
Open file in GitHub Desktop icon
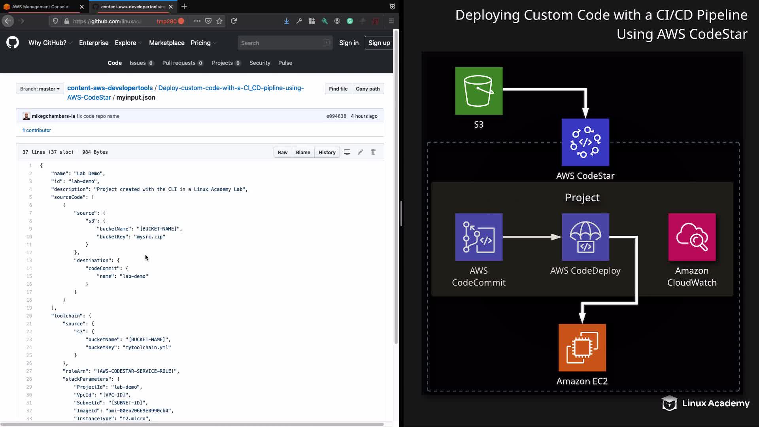click(347, 152)
